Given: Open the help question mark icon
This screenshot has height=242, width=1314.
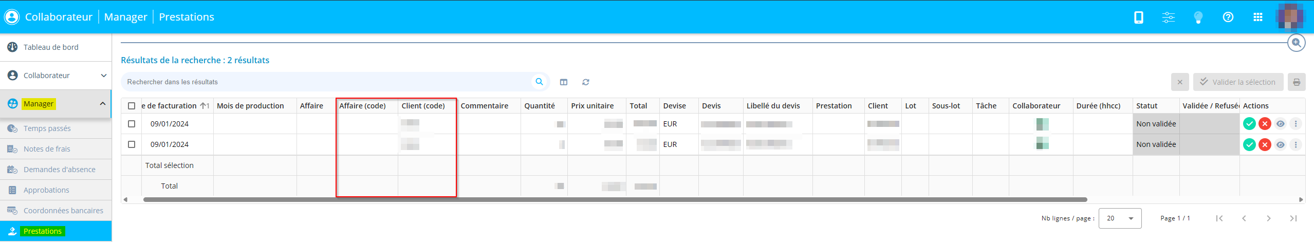Looking at the screenshot, I should [x=1228, y=17].
